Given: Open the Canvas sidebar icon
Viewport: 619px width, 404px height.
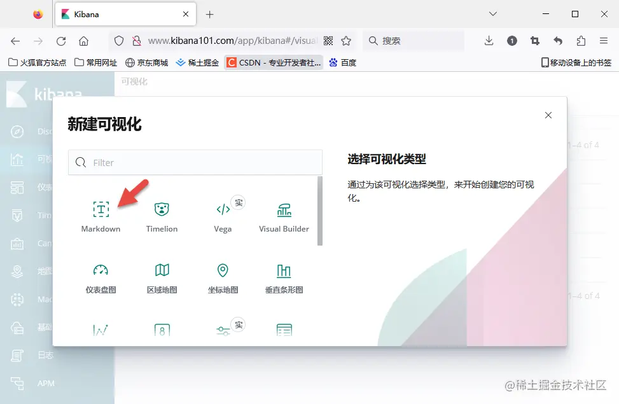Looking at the screenshot, I should tap(17, 243).
